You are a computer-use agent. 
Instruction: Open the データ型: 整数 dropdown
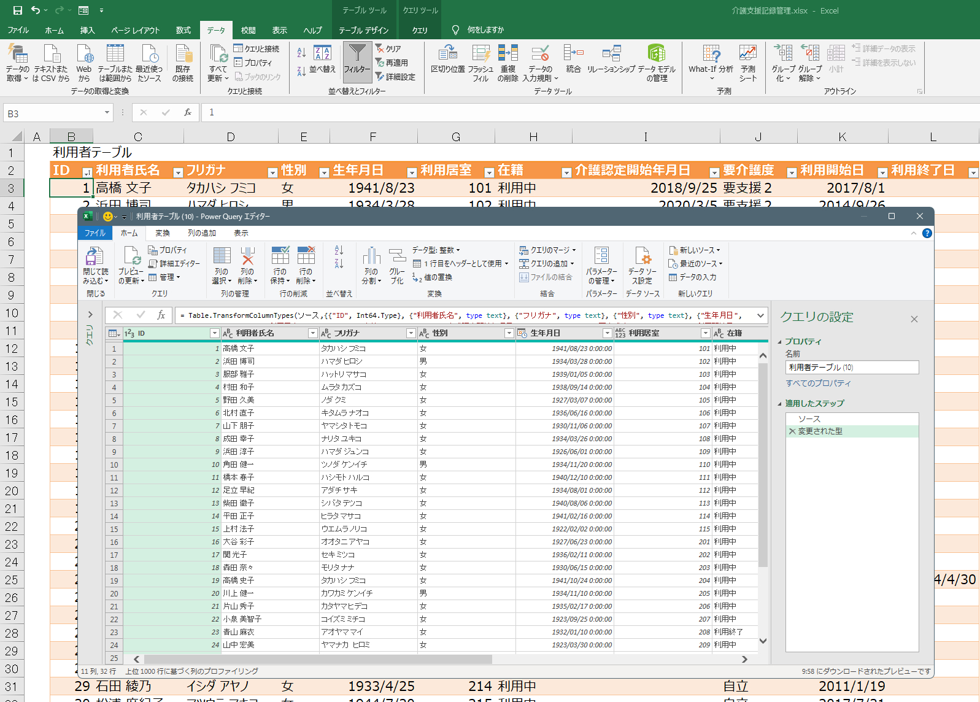[436, 250]
